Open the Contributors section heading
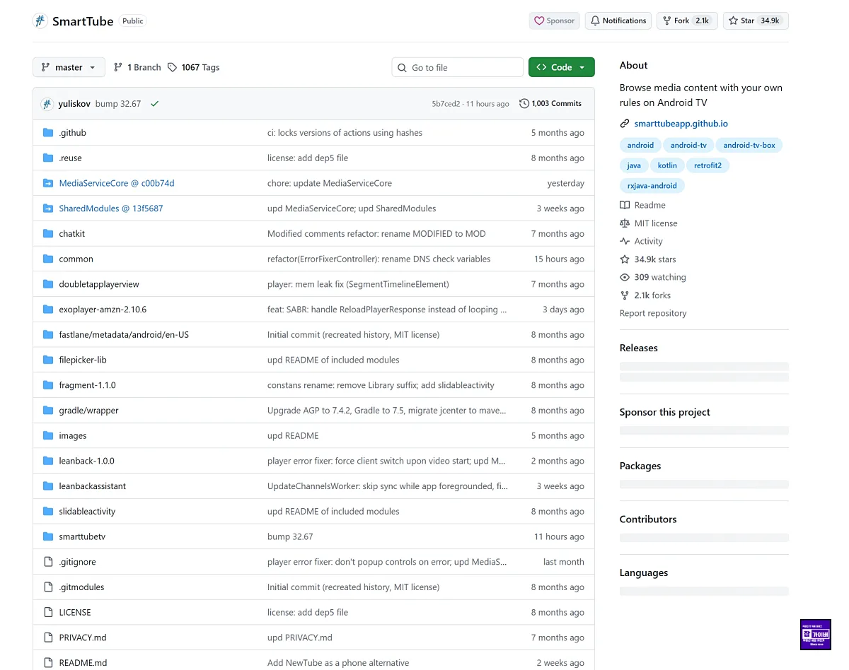The image size is (849, 670). tap(648, 519)
